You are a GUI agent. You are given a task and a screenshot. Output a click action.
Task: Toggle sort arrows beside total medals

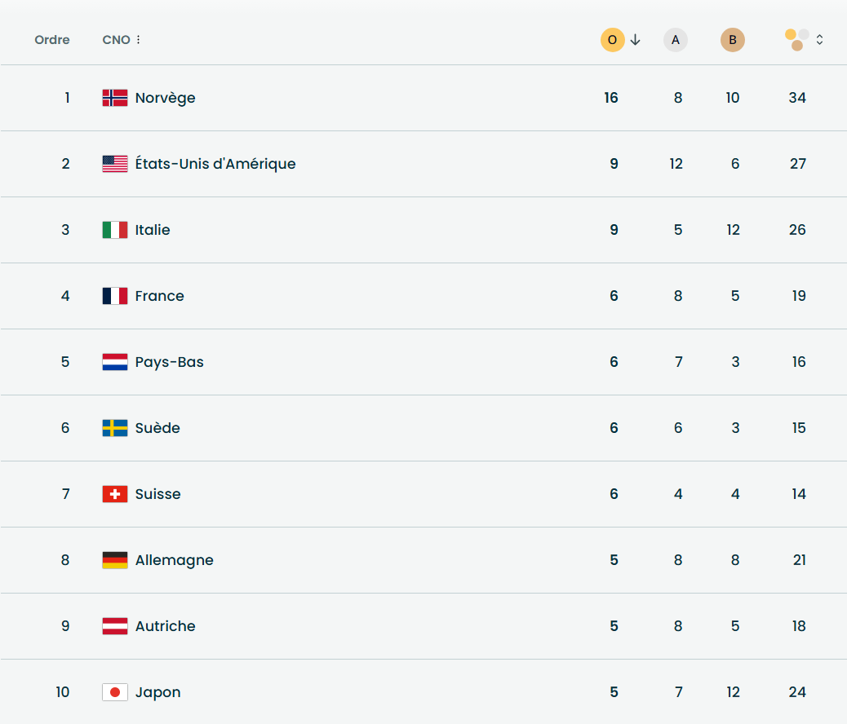[x=819, y=40]
